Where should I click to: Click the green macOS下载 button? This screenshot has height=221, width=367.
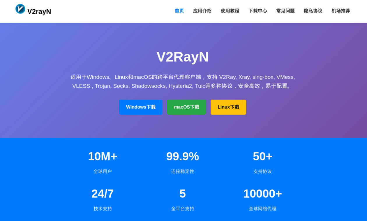coord(186,107)
